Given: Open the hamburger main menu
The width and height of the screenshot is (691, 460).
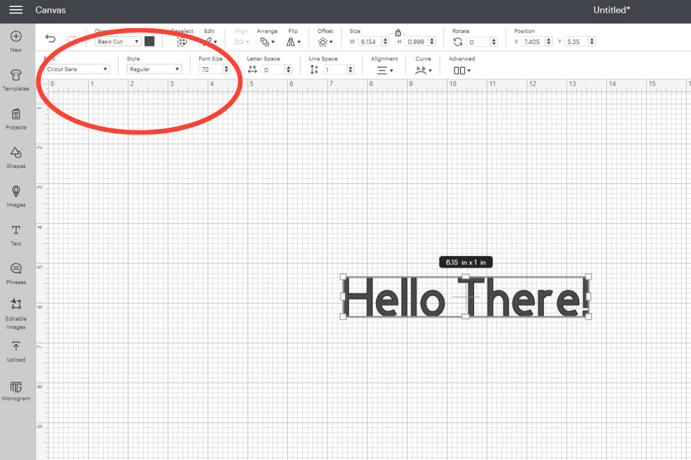Looking at the screenshot, I should click(x=16, y=10).
